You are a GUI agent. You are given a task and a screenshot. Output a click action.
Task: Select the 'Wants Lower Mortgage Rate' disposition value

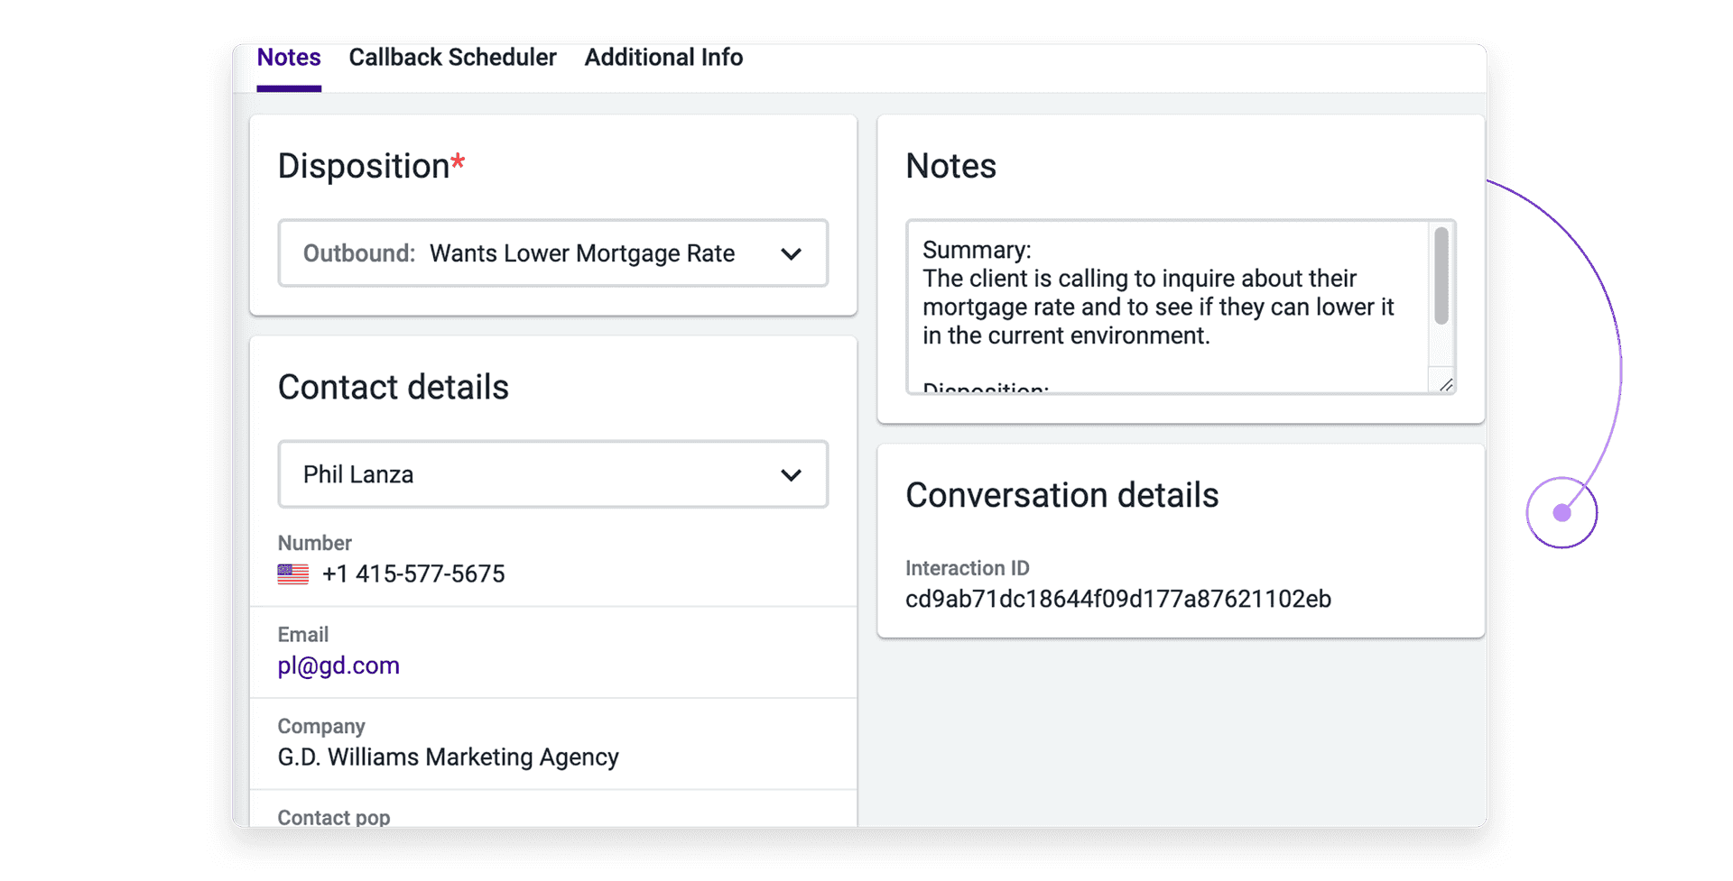pos(582,253)
